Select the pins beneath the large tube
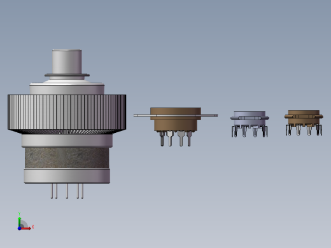This screenshot has width=331, height=248. click(67, 191)
